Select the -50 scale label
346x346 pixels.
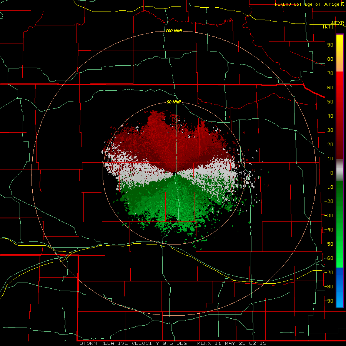coord(329,244)
